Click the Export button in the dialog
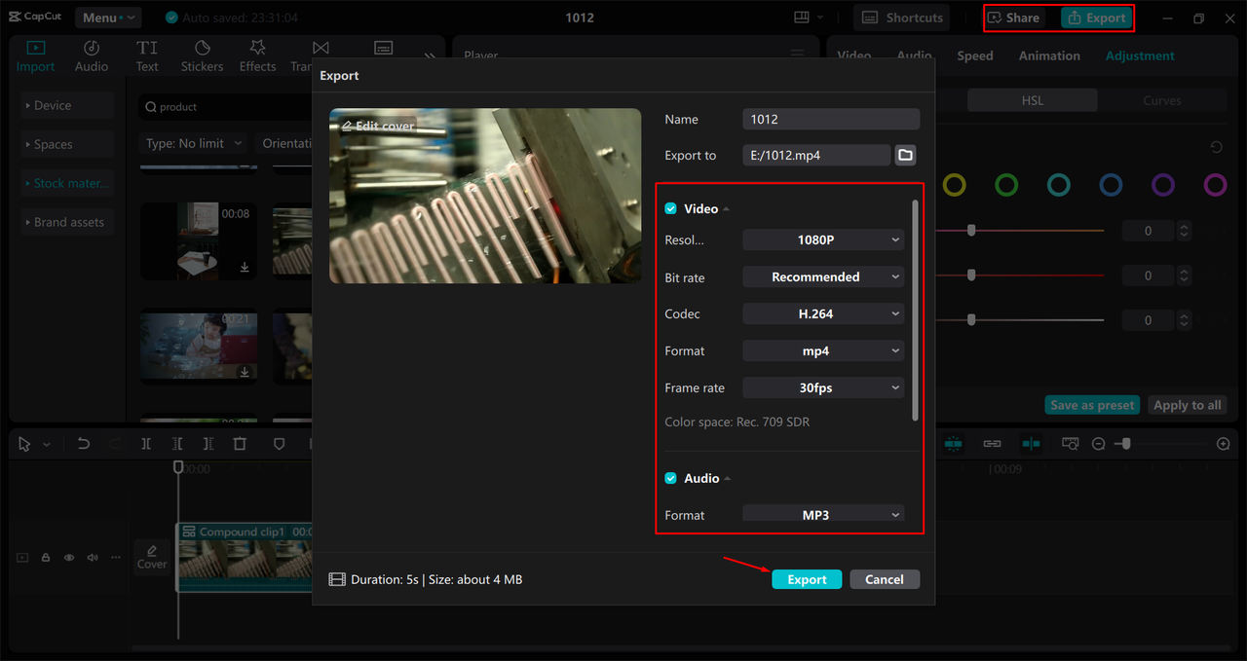The height and width of the screenshot is (661, 1247). 807,579
